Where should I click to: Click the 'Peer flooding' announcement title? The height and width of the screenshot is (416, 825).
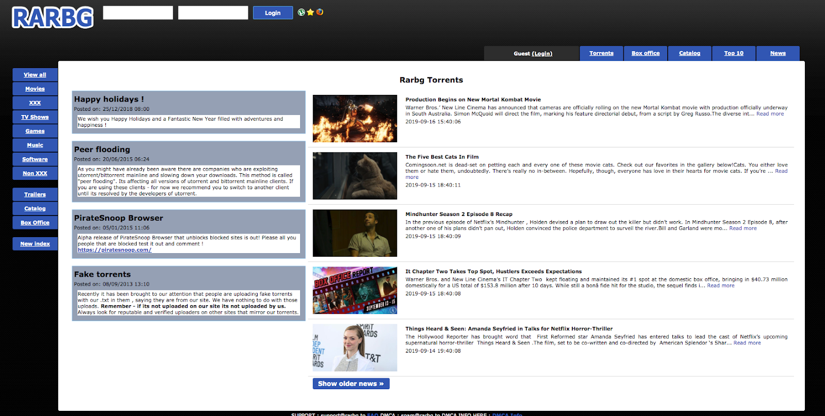click(102, 149)
